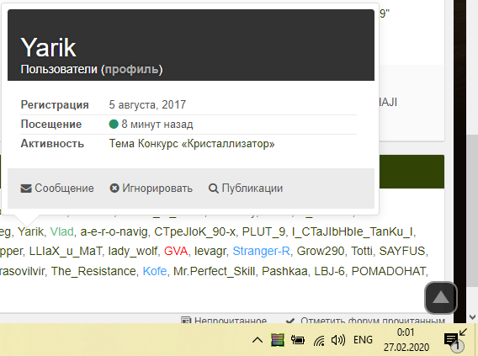This screenshot has height=356, width=478.
Task: Click the Игнорировать cross icon
Action: click(114, 188)
